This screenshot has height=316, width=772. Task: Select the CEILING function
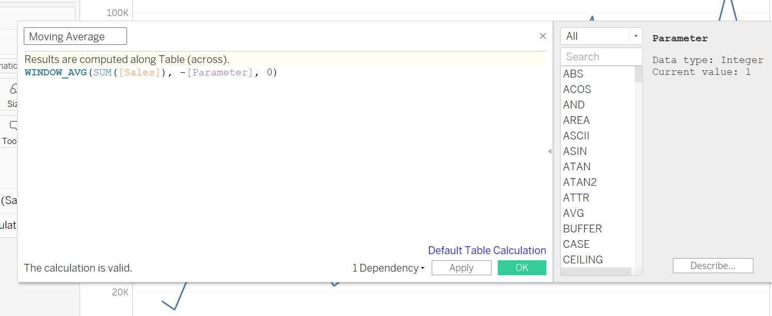pos(583,260)
